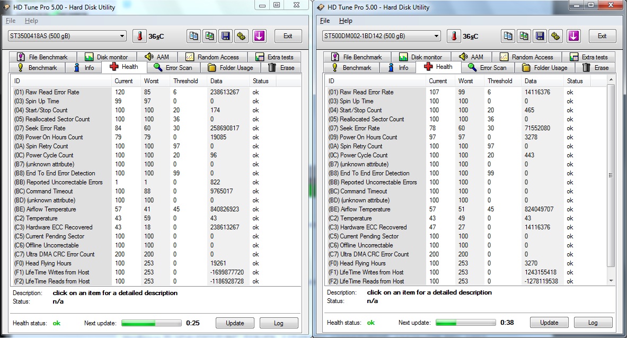Click Update button in right window
This screenshot has height=338, width=627.
tap(549, 323)
